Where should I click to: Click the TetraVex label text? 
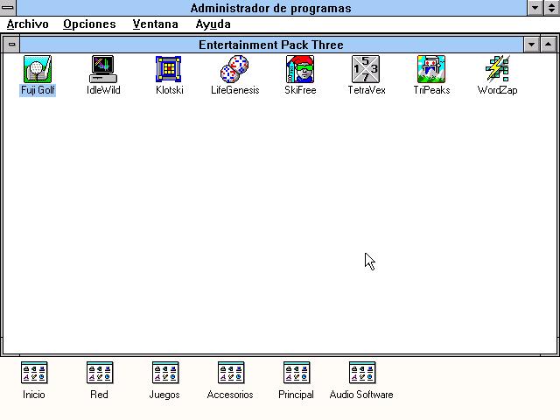coord(367,90)
